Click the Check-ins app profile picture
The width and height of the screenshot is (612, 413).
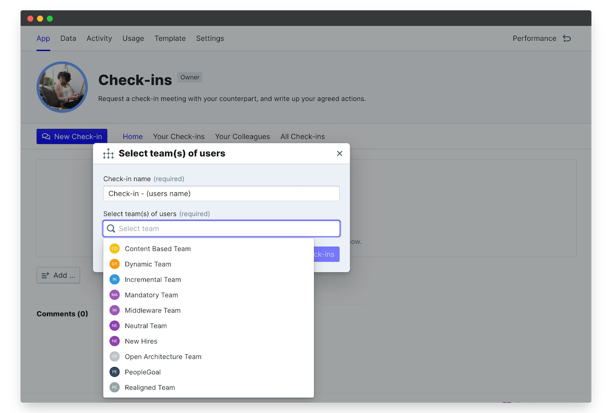62,87
